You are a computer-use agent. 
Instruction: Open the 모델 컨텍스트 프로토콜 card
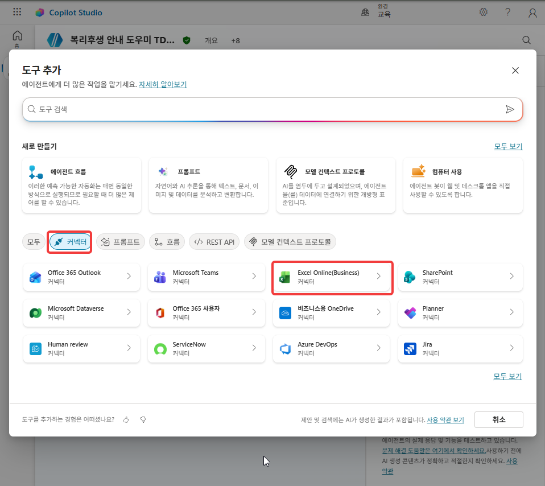[x=336, y=185]
